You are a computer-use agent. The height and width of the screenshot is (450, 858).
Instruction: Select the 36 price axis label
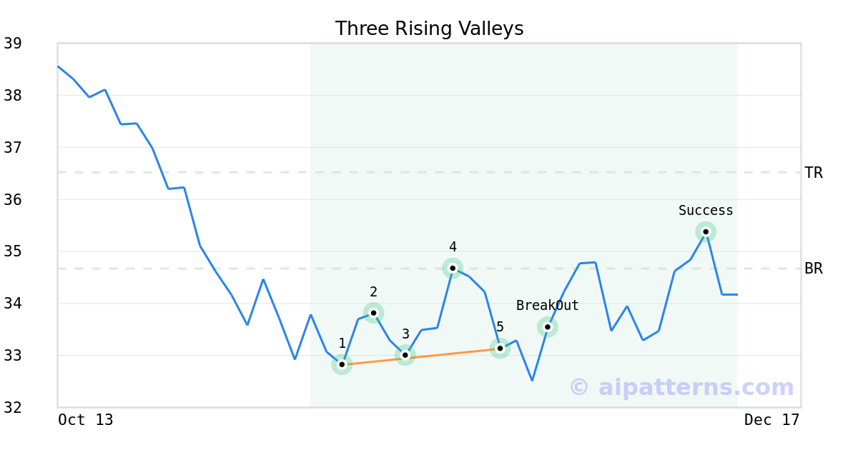point(13,199)
